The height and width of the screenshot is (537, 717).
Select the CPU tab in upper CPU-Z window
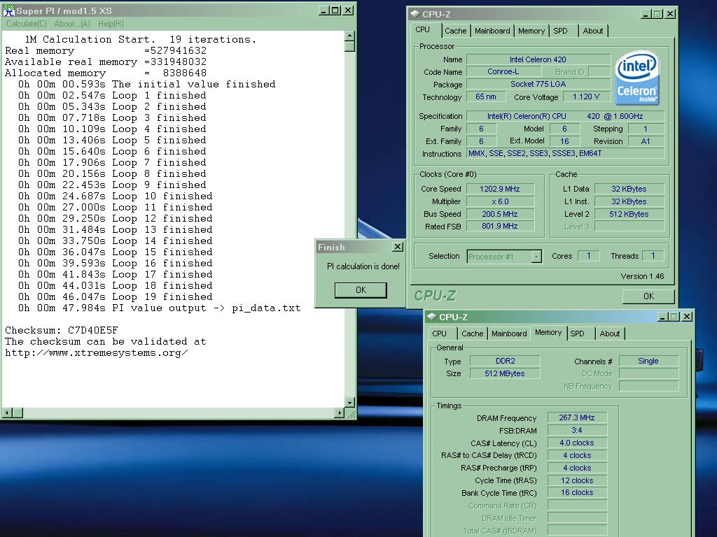422,29
